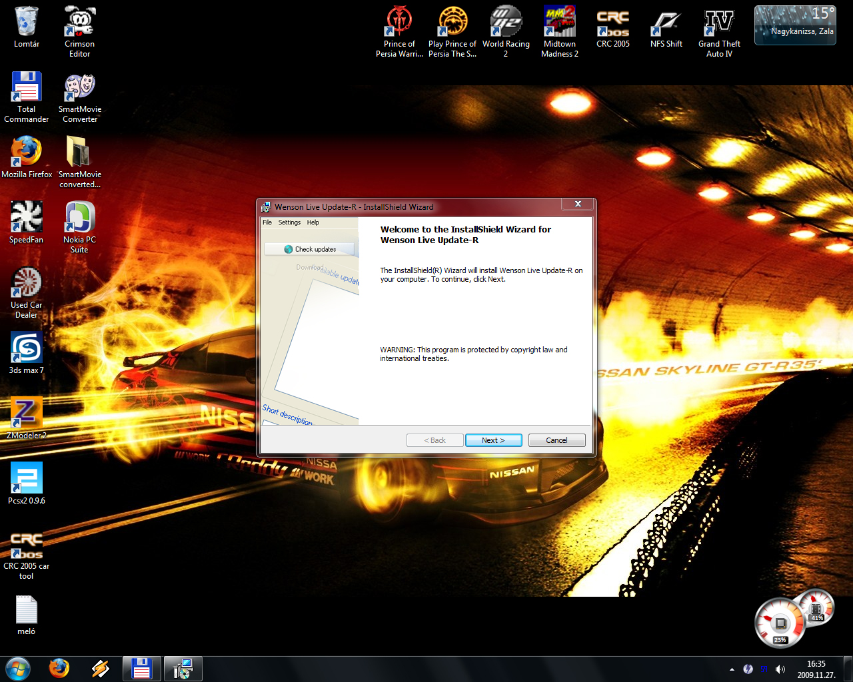Select the Used Car Dealer shortcut

[x=27, y=292]
